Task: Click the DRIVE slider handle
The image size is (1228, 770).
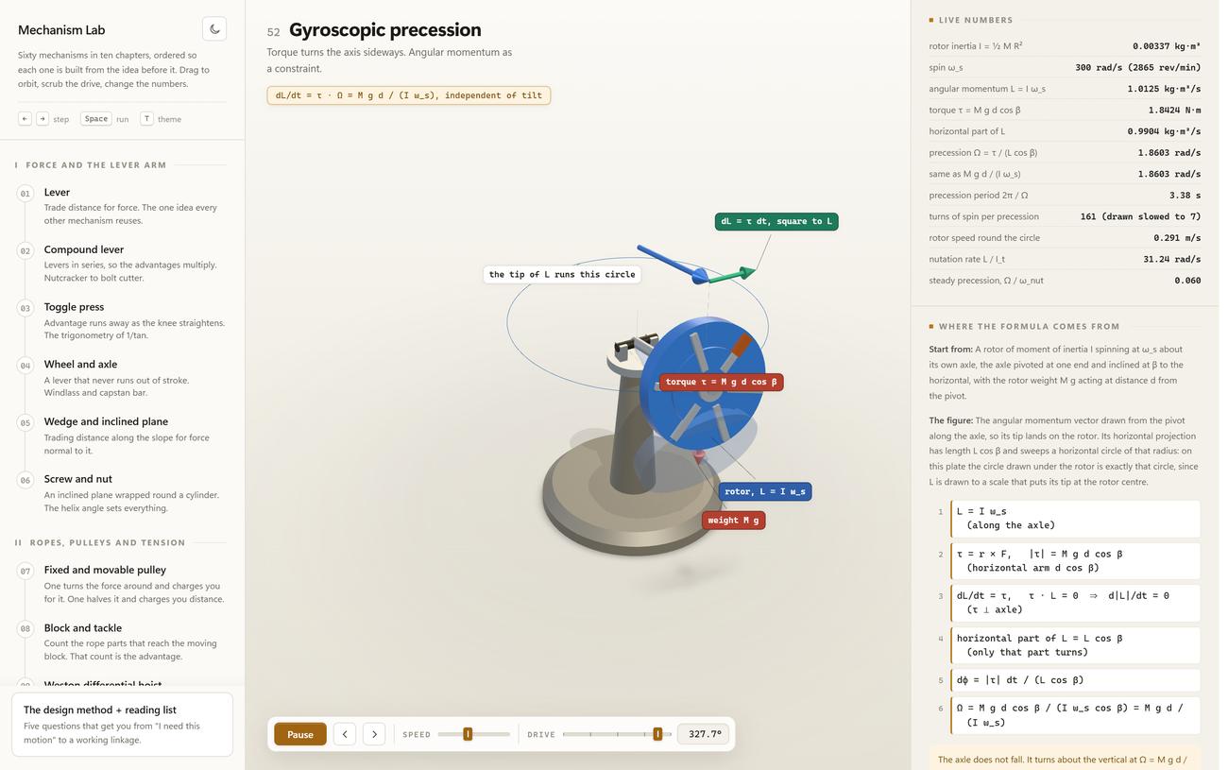Action: [x=658, y=734]
